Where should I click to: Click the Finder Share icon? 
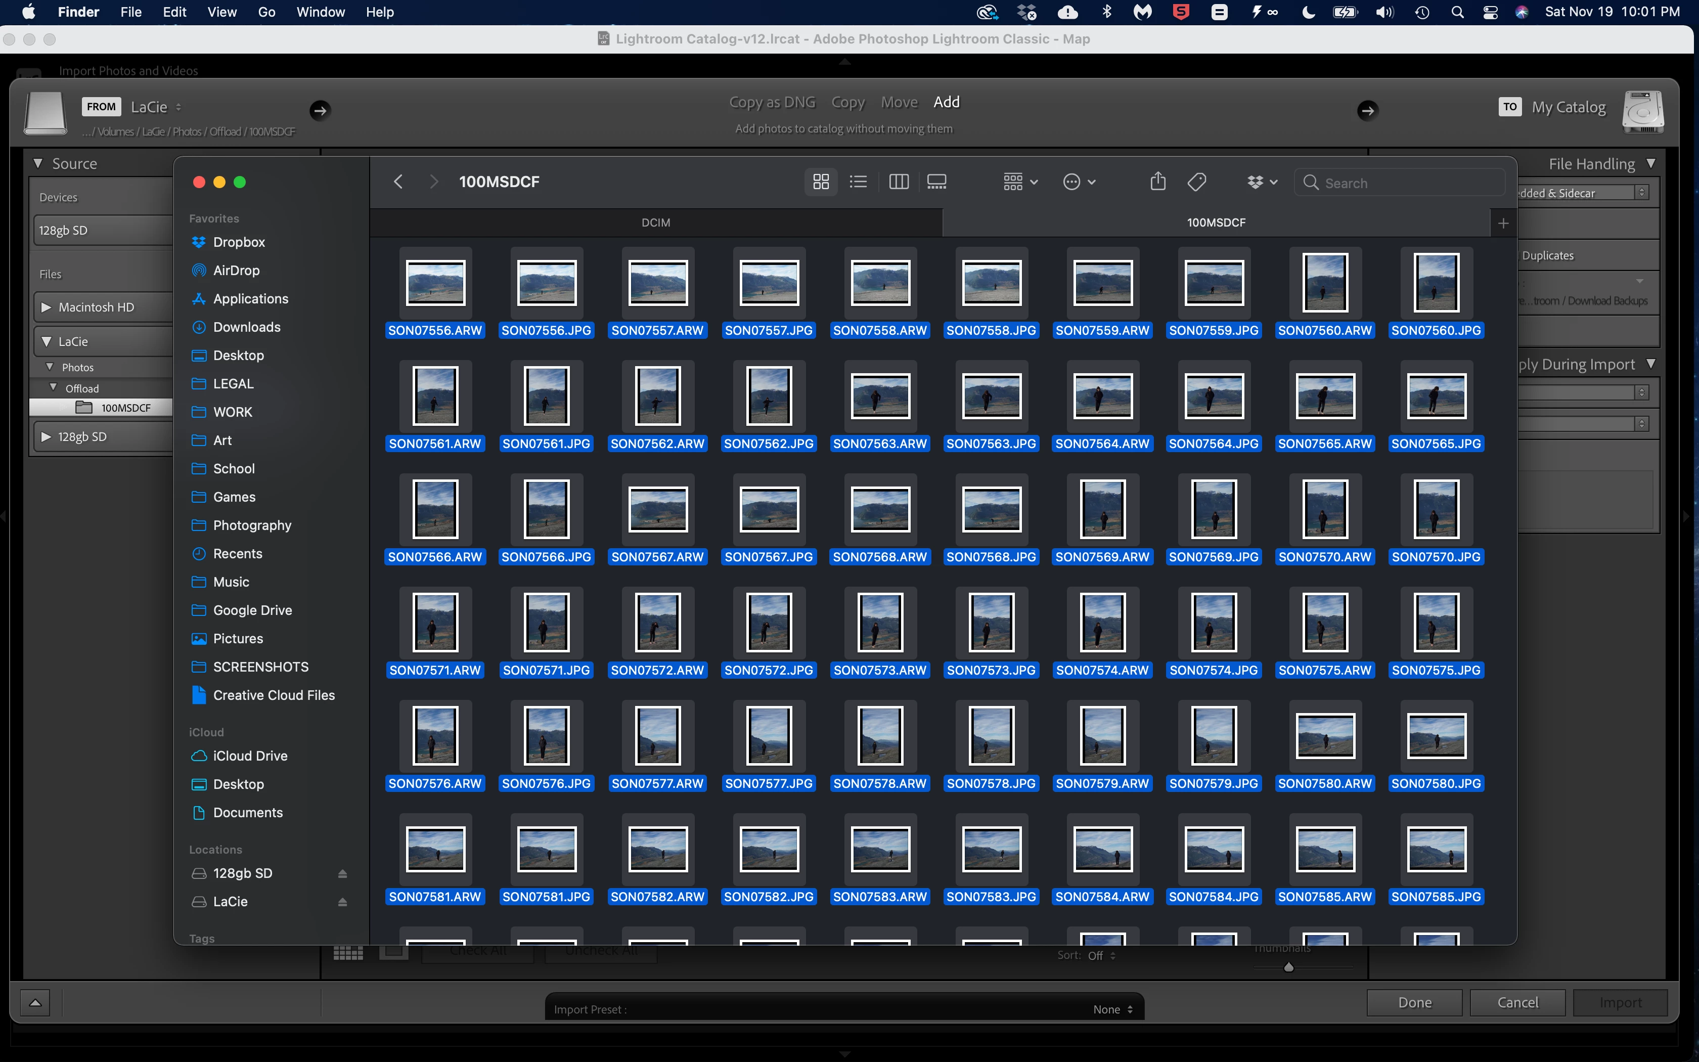pos(1158,182)
